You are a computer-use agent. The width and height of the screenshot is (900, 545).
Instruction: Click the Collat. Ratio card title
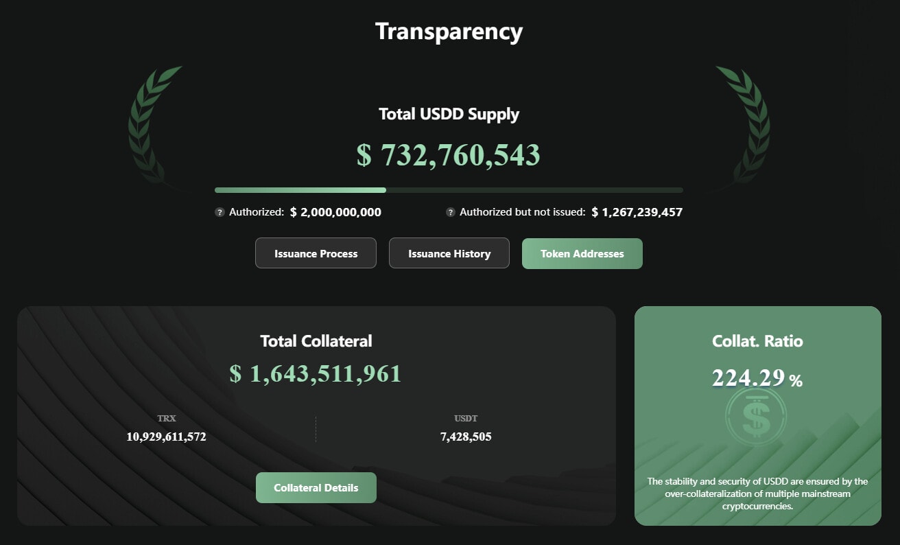(757, 341)
